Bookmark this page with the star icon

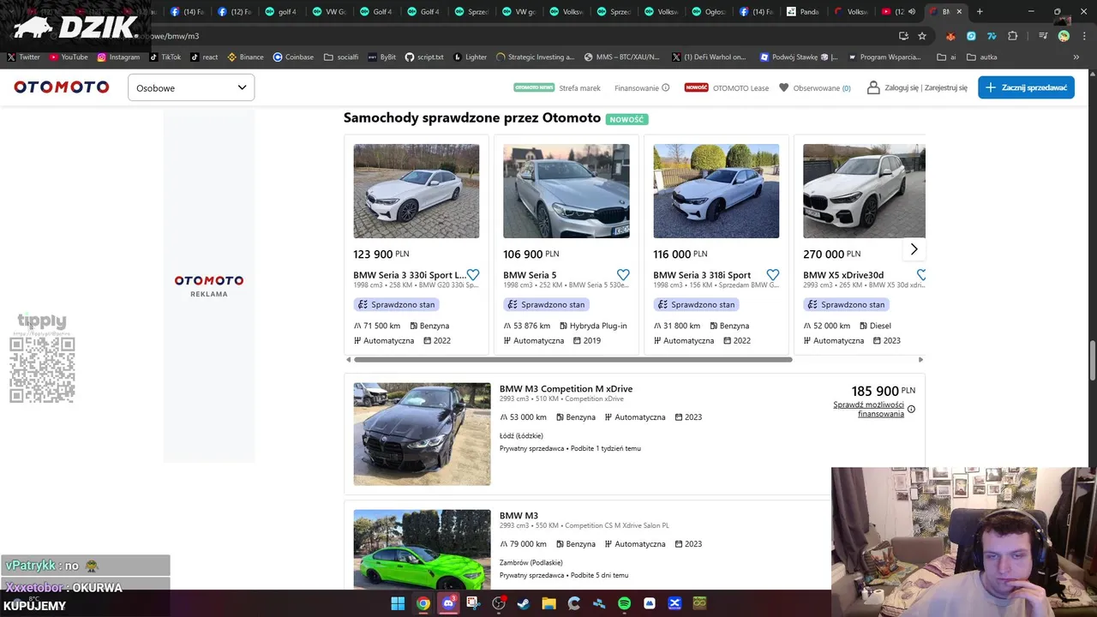pos(922,36)
